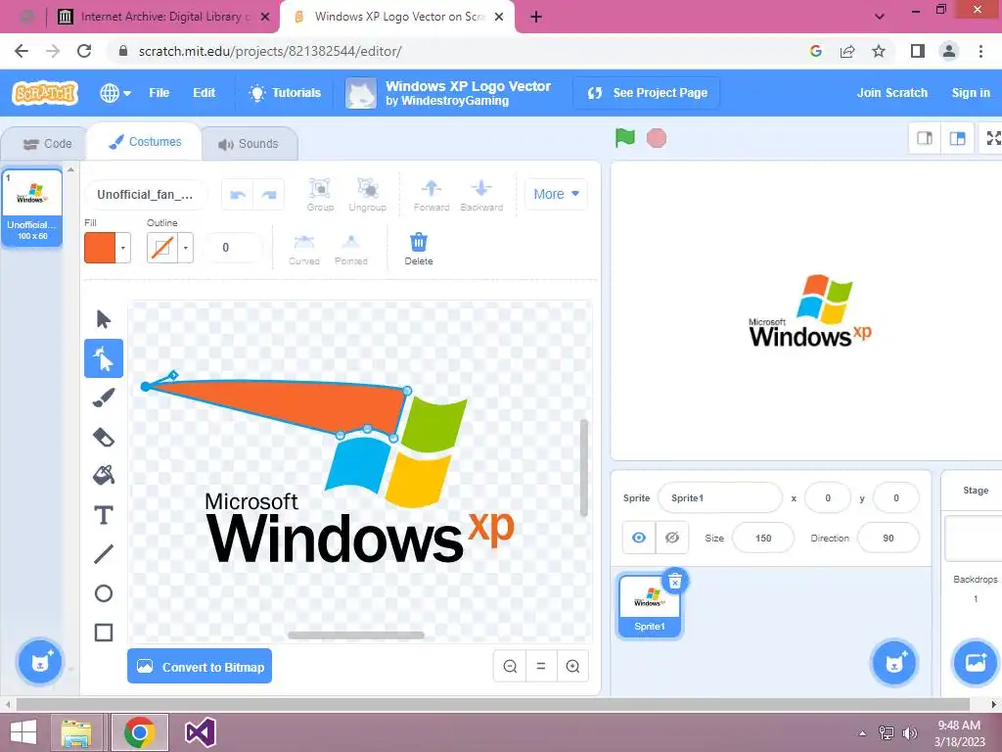
Task: Expand the More options menu
Action: [556, 194]
